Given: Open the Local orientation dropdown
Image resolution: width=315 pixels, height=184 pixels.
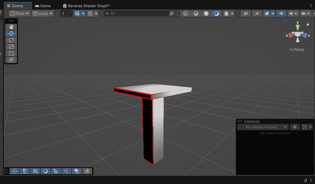Looking at the screenshot, I should [42, 13].
